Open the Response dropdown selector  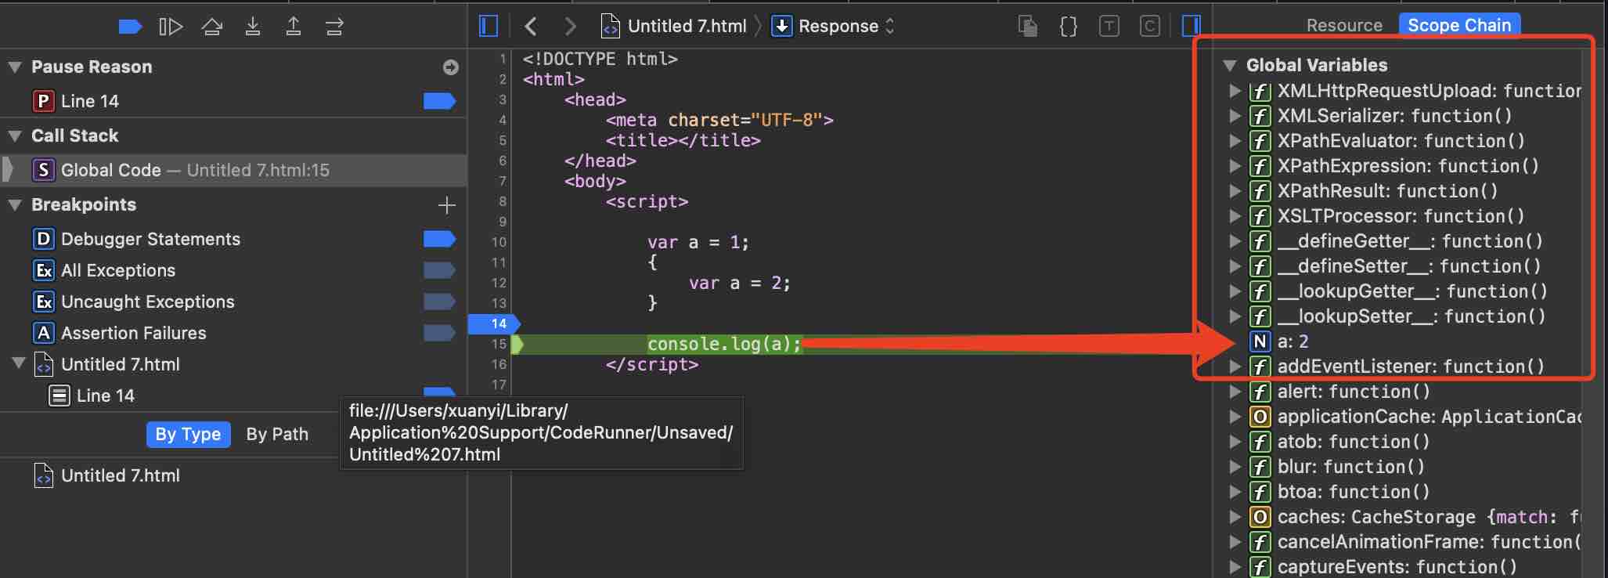[833, 27]
